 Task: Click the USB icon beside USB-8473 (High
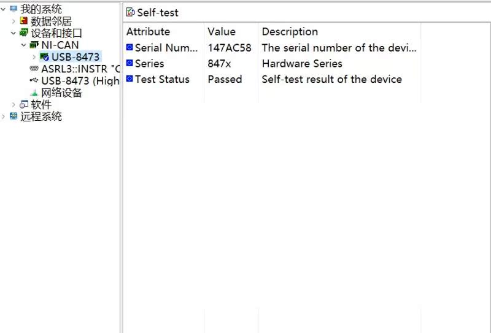tap(34, 80)
